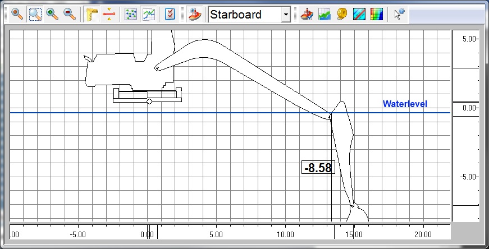Viewport: 489px width, 249px height.
Task: Click the vessel with checkmark icon
Action: point(307,15)
